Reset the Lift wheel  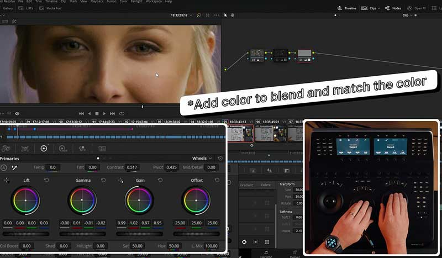click(46, 180)
